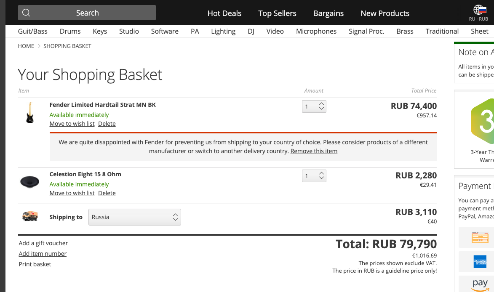Click the 3-Year Warranty badge

[482, 122]
